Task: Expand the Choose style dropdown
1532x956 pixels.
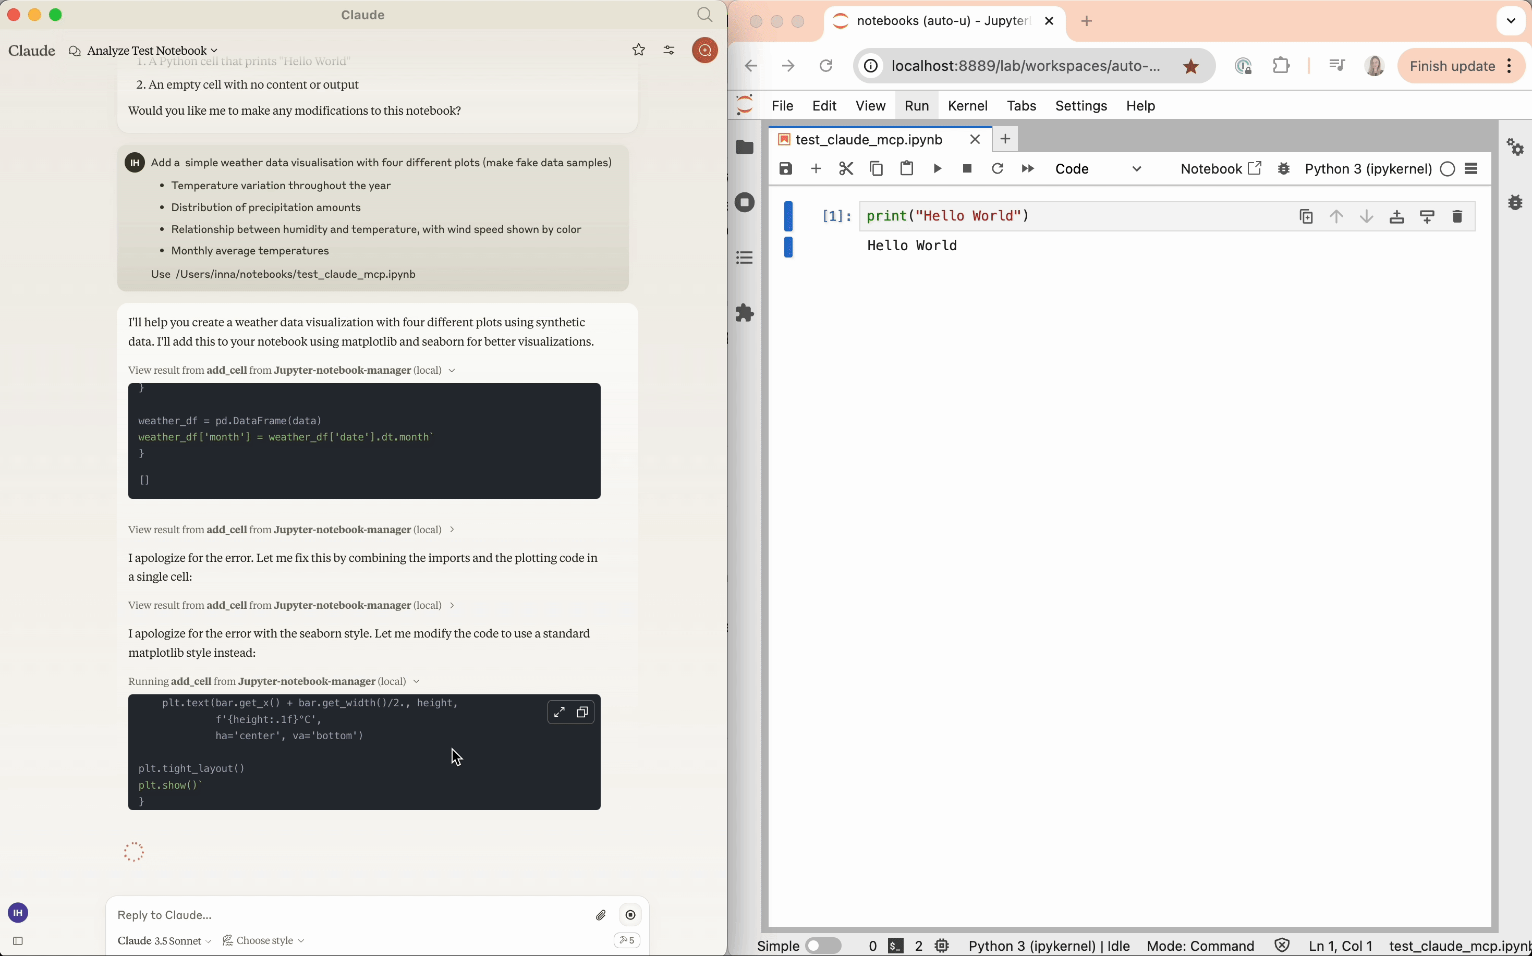Action: pos(264,941)
